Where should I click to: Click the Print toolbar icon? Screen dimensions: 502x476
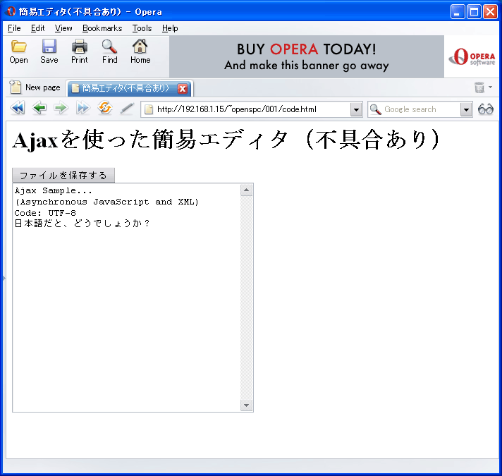80,47
